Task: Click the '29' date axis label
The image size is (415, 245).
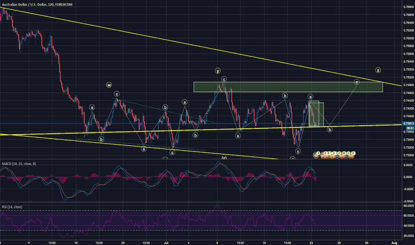Action: (x=366, y=243)
